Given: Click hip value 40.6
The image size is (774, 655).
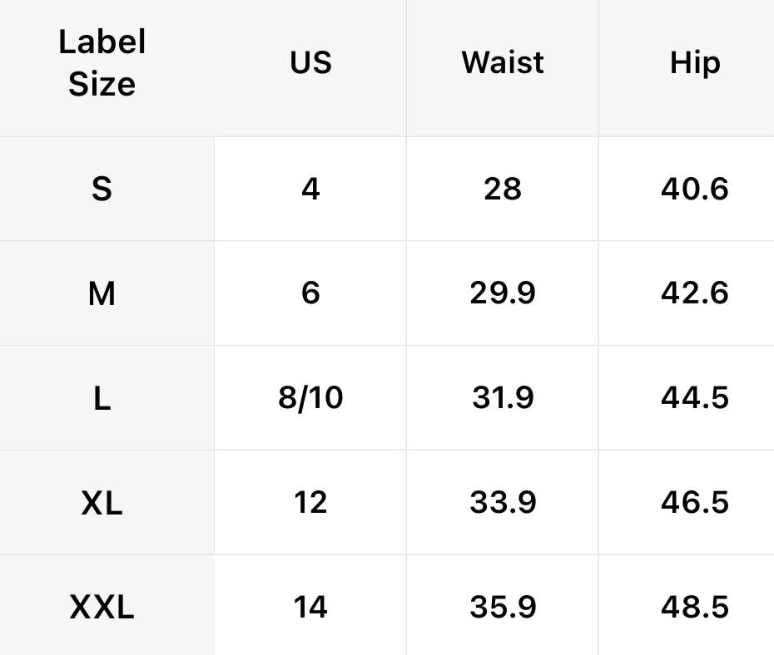Looking at the screenshot, I should point(694,190).
